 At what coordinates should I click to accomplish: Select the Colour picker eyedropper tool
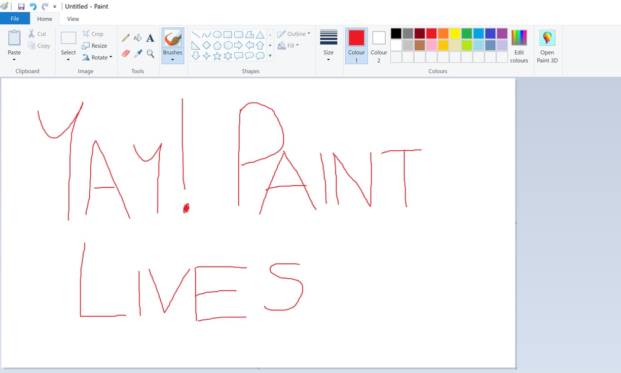click(x=138, y=53)
